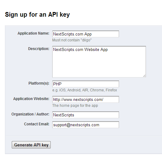
Task: Click the Application Website label
Action: coord(31,99)
